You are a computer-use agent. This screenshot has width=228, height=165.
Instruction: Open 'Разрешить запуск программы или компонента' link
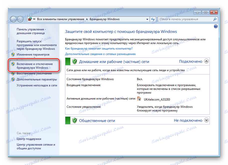coord(36,45)
